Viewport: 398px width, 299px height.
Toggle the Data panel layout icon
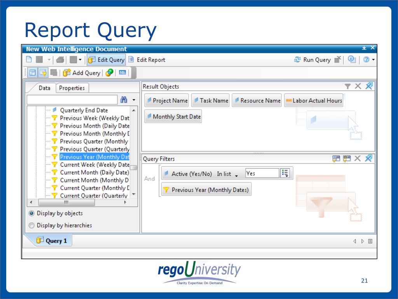click(33, 73)
